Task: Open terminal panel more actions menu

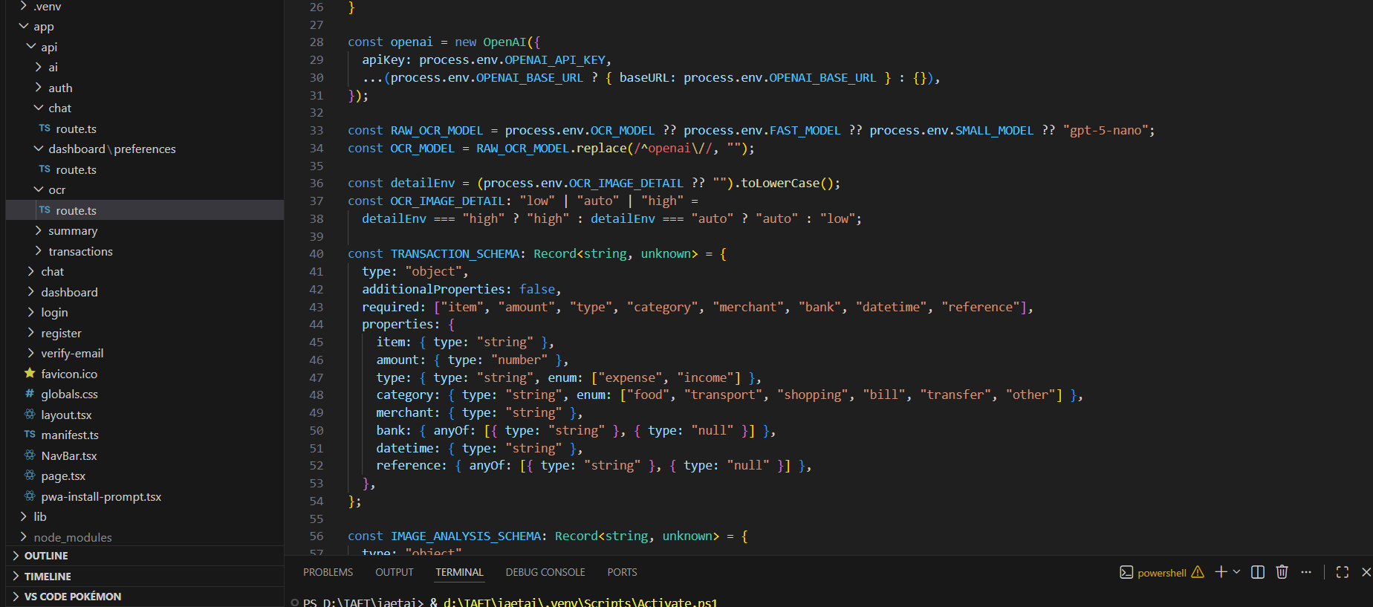Action: pyautogui.click(x=1306, y=572)
